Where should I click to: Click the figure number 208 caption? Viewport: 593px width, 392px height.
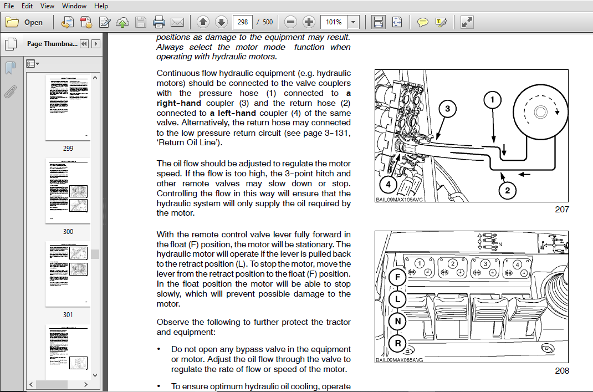point(562,371)
